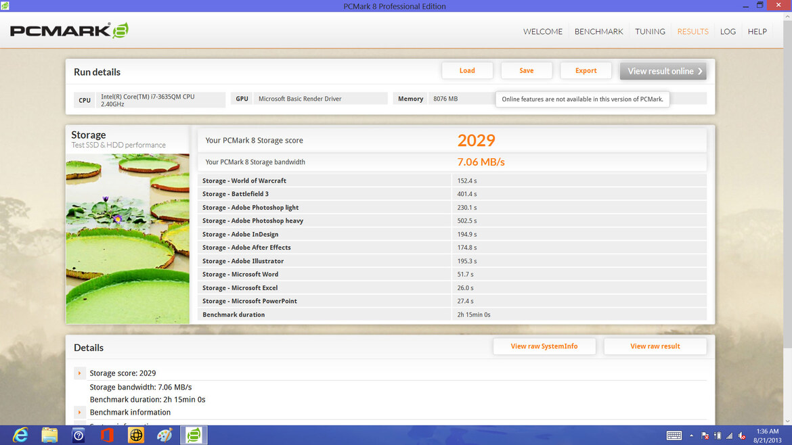Expand the Benchmark information section
This screenshot has width=792, height=445.
click(79, 413)
